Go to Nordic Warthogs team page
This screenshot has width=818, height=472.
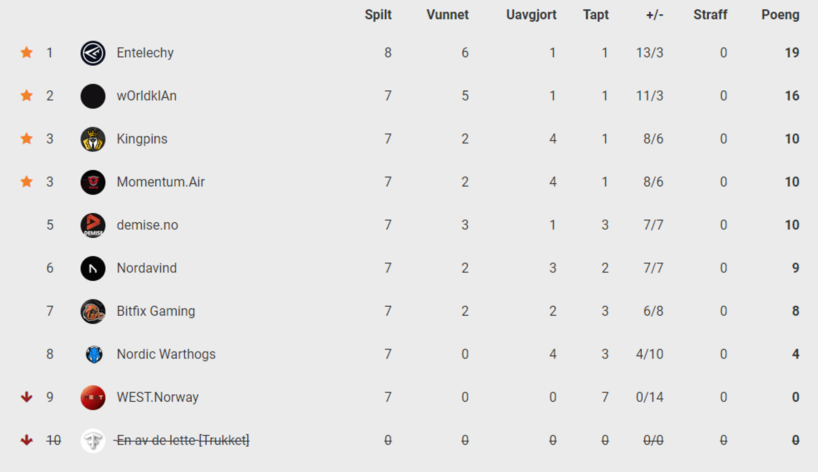coord(166,354)
